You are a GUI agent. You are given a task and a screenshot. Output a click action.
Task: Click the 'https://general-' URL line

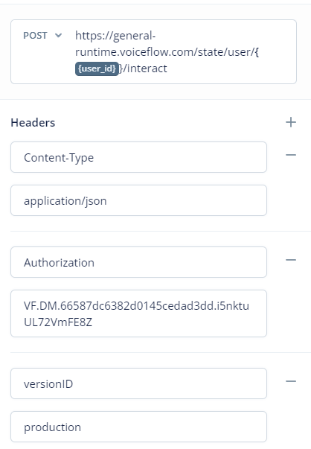click(x=115, y=36)
